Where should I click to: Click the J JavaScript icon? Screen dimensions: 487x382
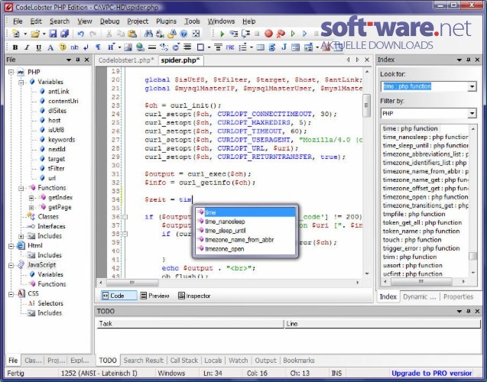[x=284, y=47]
